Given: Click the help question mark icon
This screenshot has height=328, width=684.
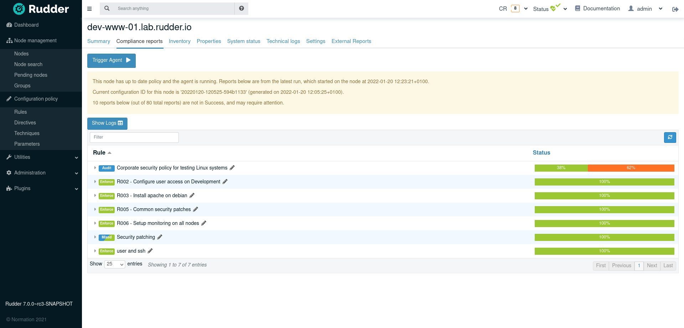Looking at the screenshot, I should click(x=241, y=8).
